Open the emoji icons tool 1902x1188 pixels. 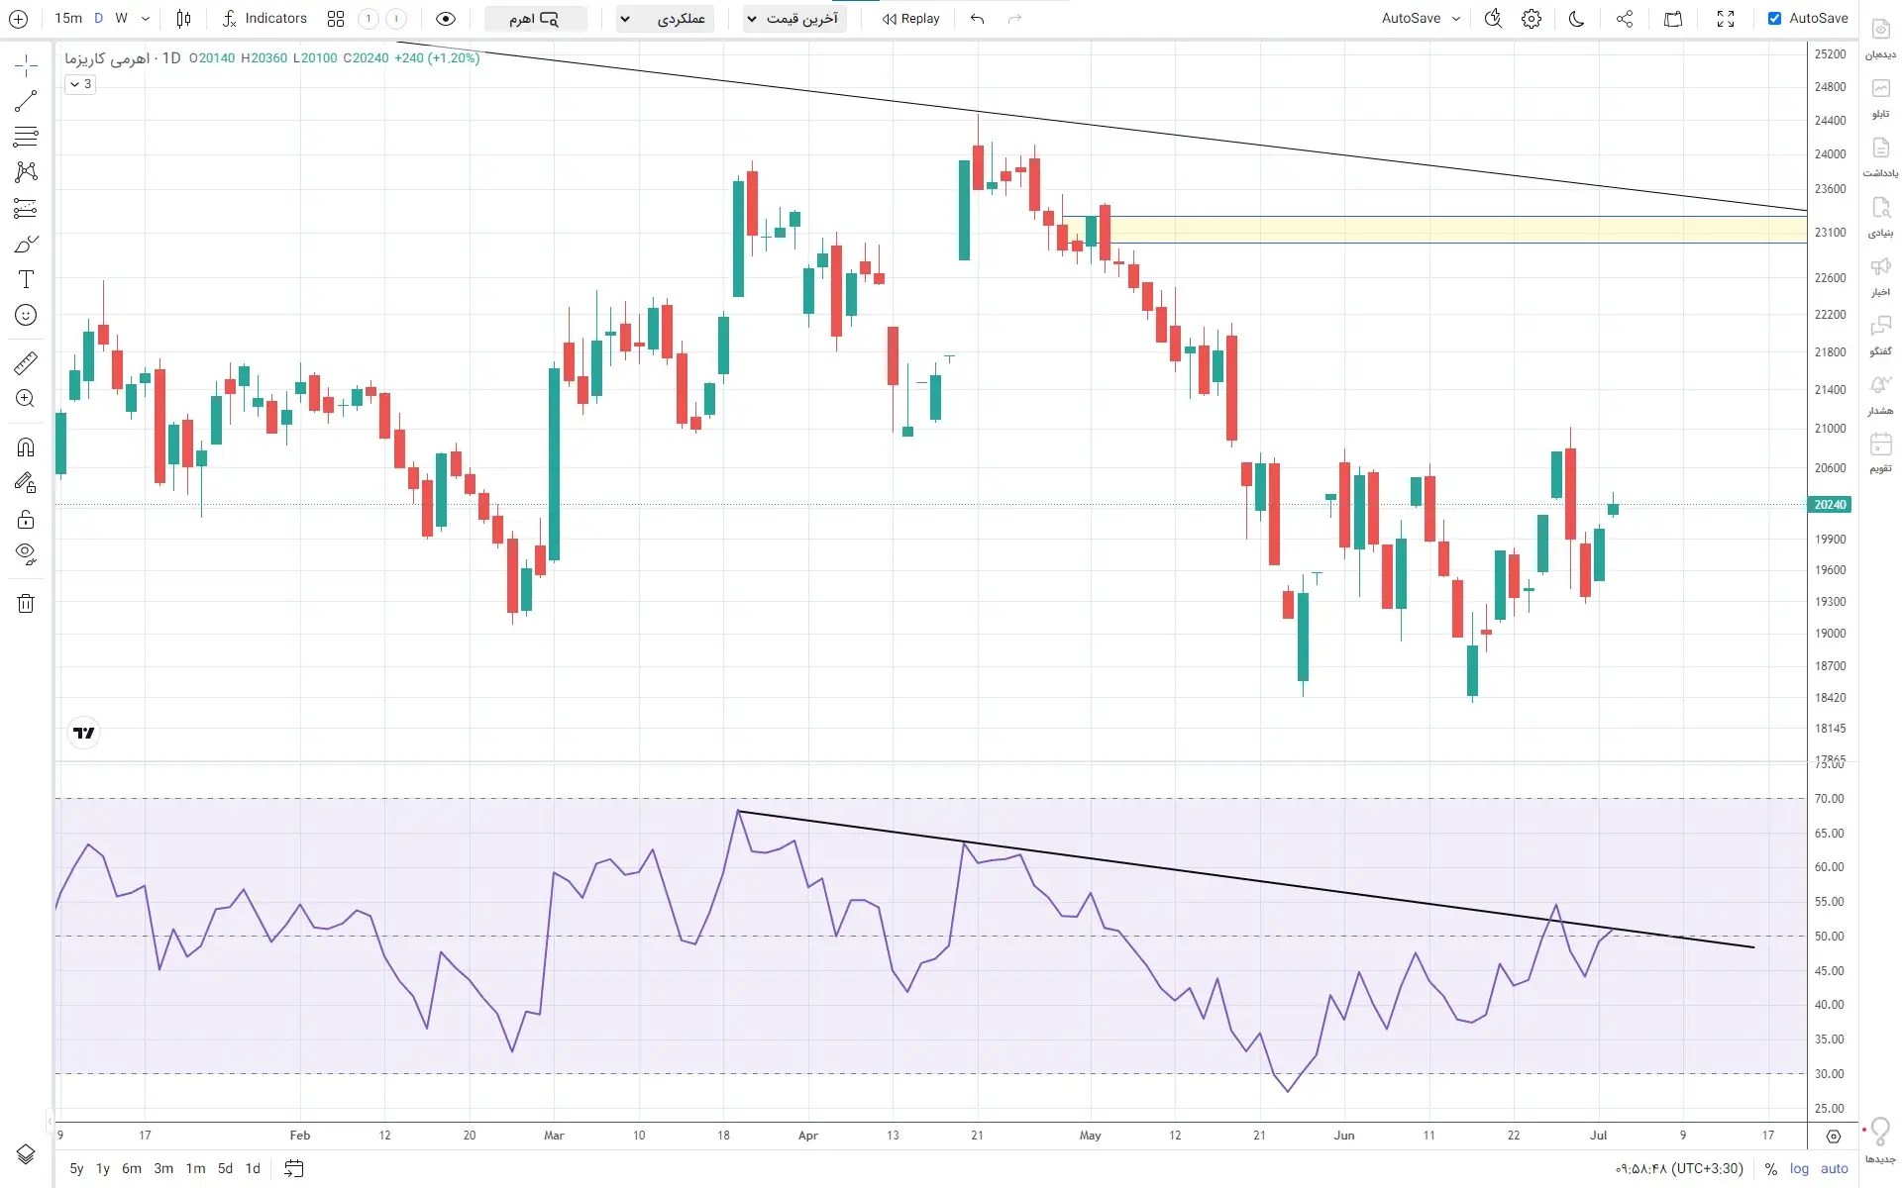click(26, 315)
